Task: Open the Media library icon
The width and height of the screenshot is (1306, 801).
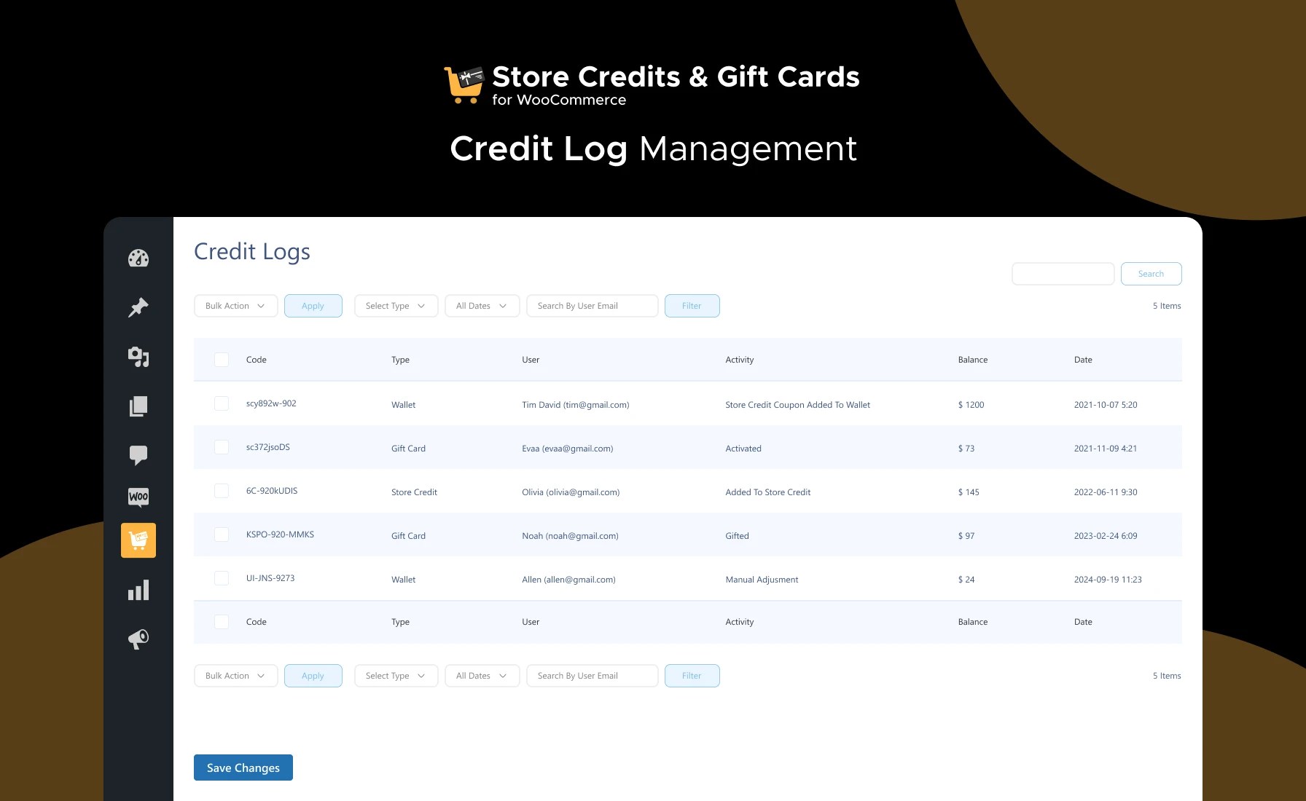Action: pyautogui.click(x=138, y=357)
